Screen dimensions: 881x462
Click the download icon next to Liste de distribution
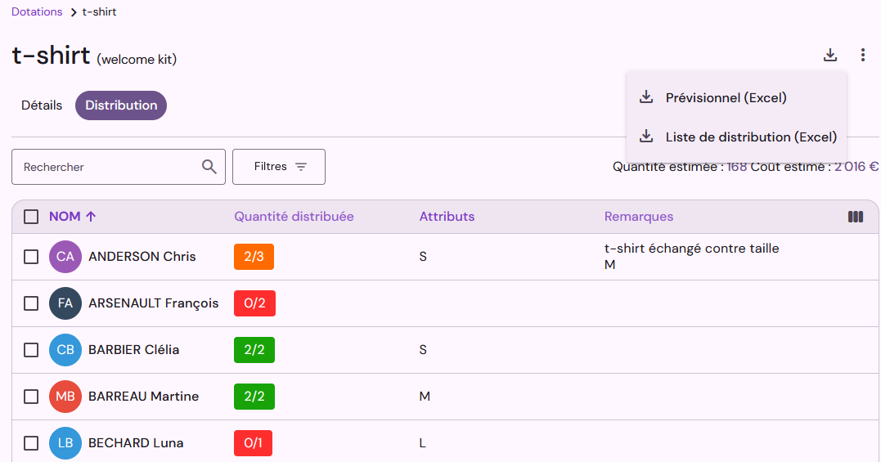point(646,137)
